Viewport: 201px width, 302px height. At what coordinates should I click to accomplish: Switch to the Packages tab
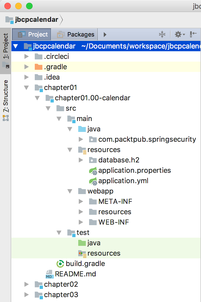point(74,34)
